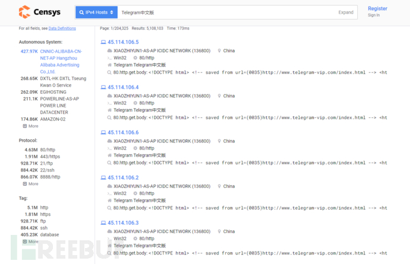Expand More under Protocol
Viewport: 410px width, 264px height.
pyautogui.click(x=30, y=184)
